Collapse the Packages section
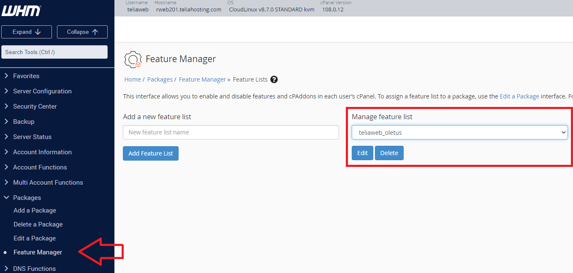 click(27, 198)
